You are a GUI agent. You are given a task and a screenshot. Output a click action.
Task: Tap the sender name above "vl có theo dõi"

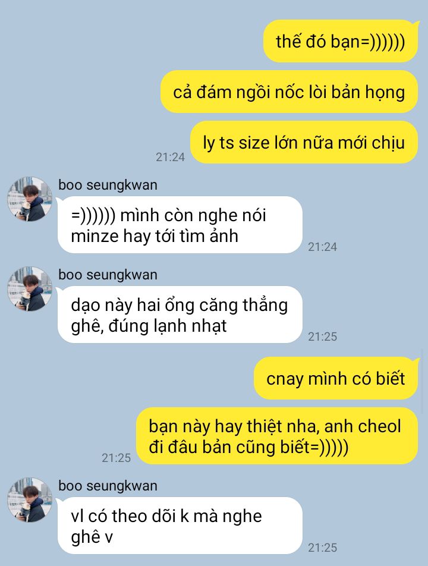tap(108, 486)
